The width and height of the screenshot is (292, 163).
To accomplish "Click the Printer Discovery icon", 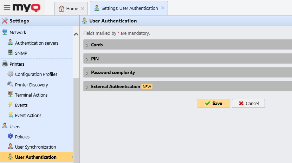I will (x=10, y=85).
